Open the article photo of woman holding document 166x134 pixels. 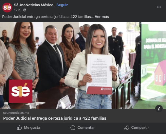tap(83, 66)
